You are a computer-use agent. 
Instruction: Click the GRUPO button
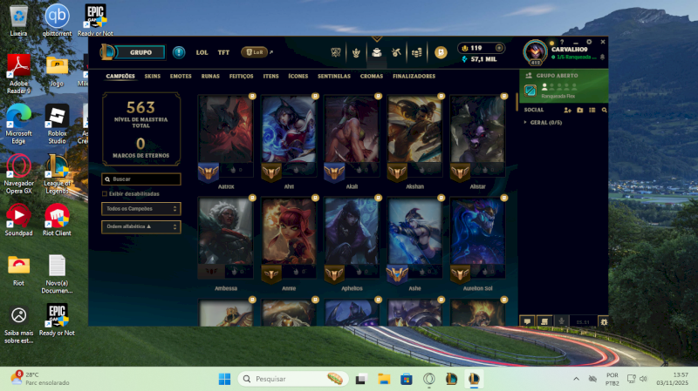[140, 52]
